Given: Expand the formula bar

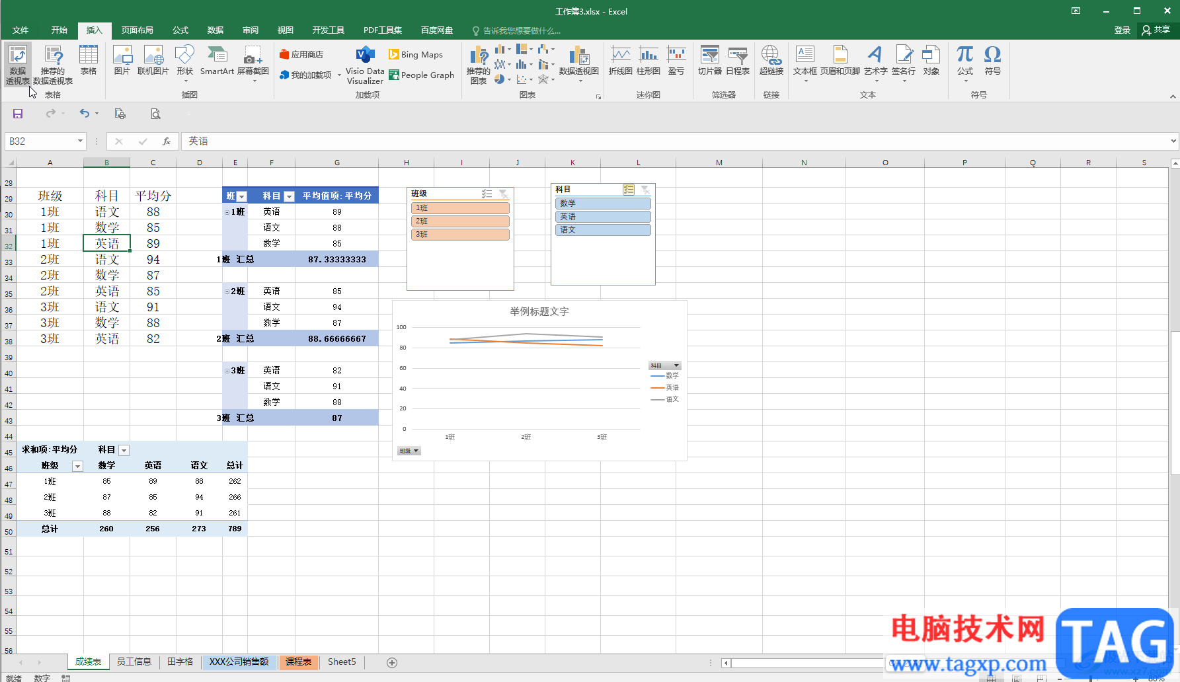Looking at the screenshot, I should pos(1173,141).
